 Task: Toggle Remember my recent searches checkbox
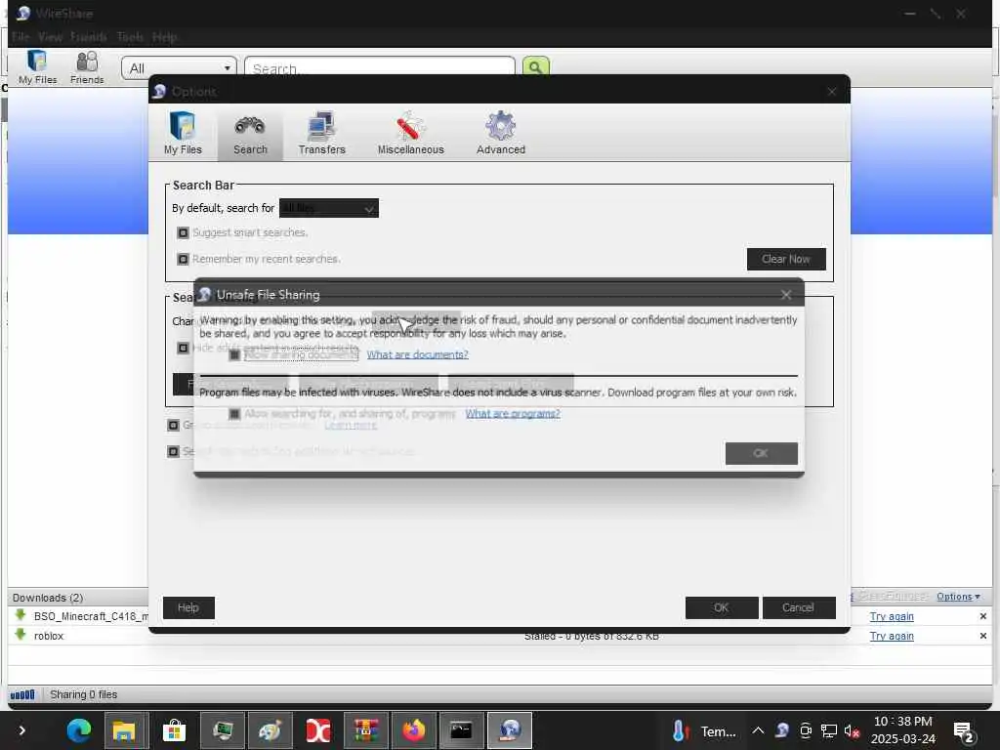coord(183,259)
